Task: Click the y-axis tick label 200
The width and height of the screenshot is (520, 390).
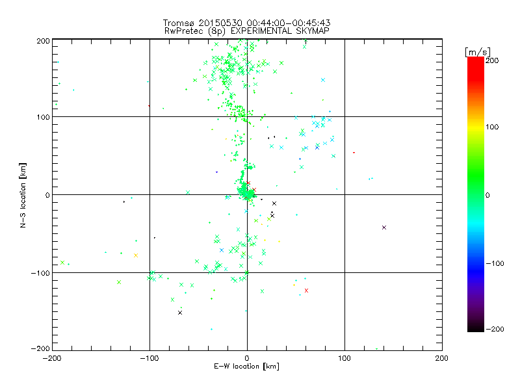Action: 44,41
